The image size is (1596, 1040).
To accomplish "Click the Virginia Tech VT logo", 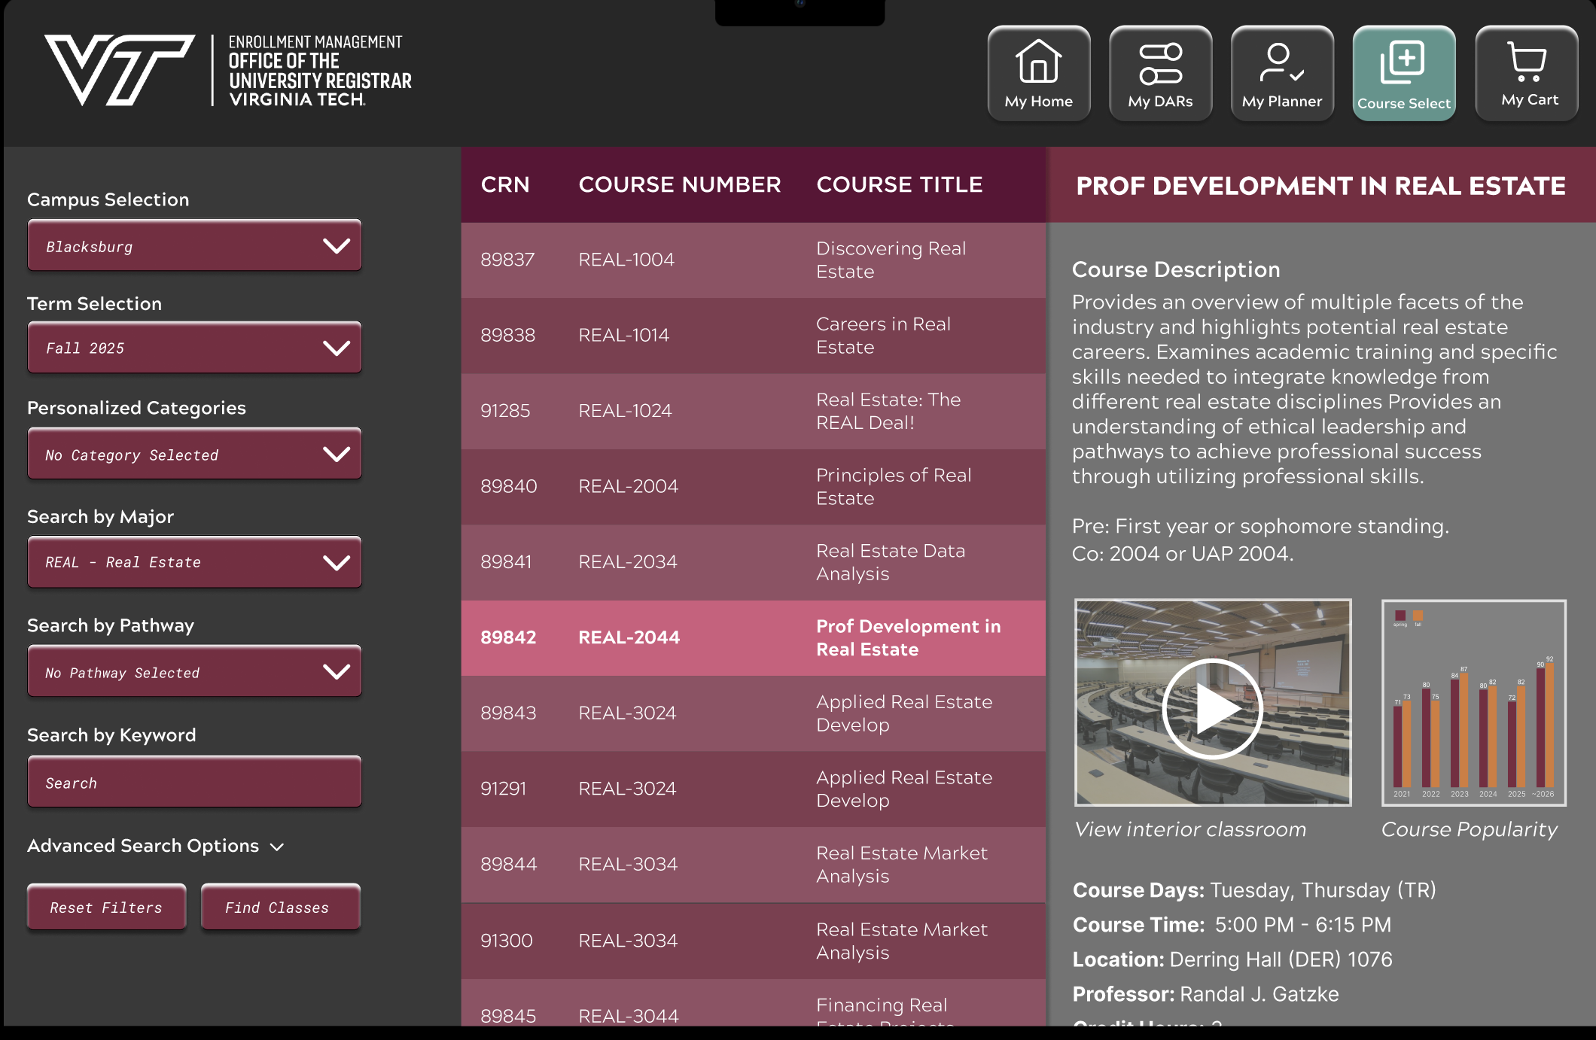I will [x=119, y=69].
